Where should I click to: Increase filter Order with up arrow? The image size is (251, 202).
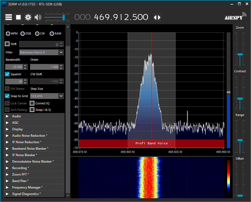61,66
